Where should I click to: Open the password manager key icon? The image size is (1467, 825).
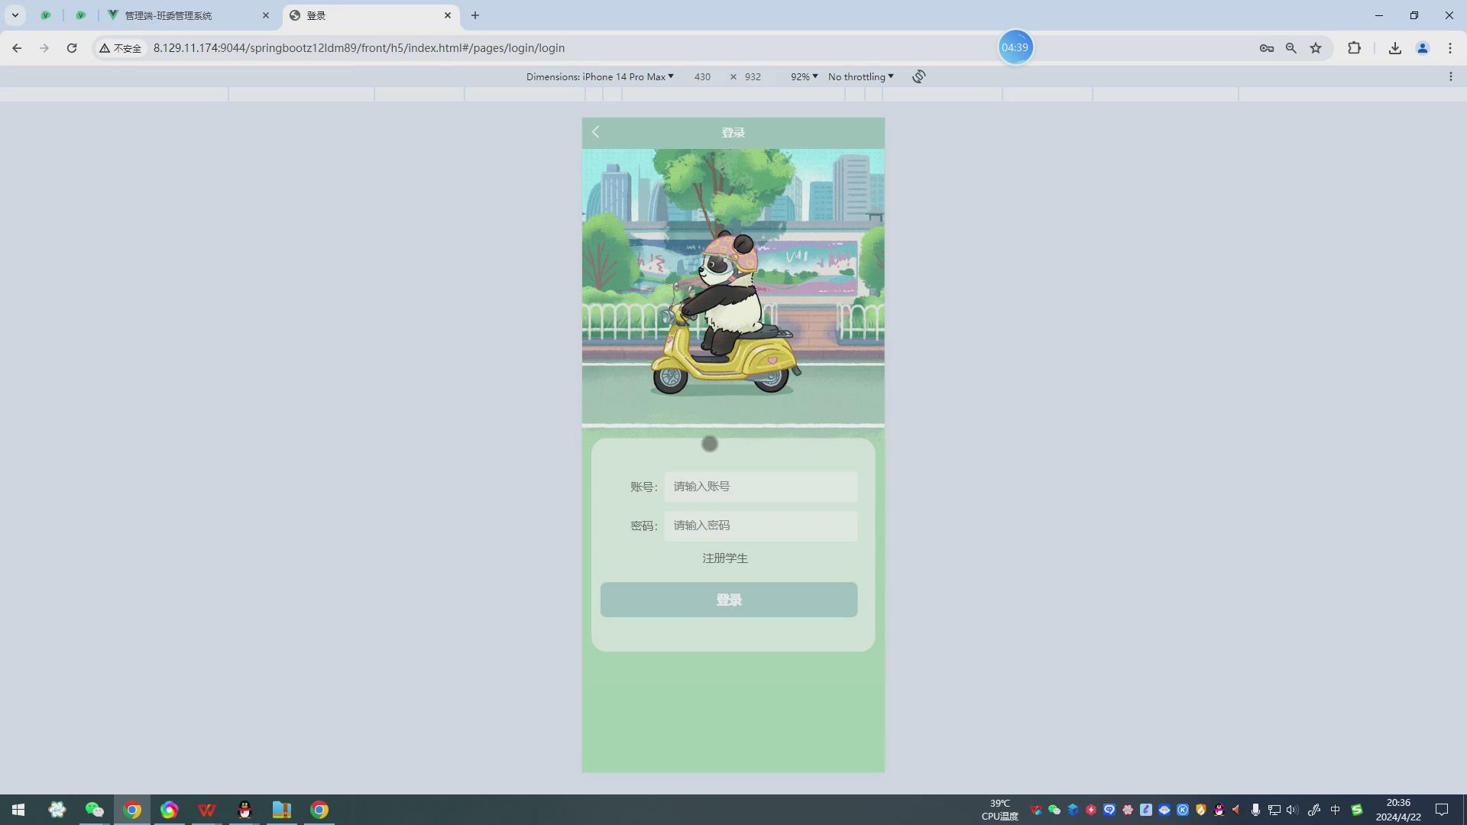pos(1266,48)
